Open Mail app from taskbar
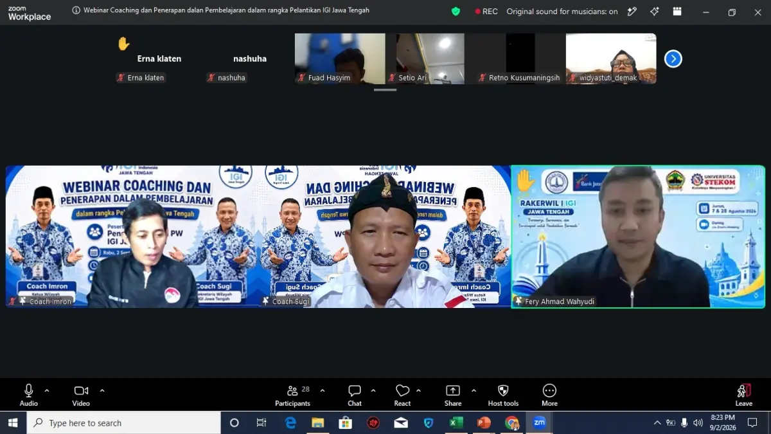 [x=401, y=422]
